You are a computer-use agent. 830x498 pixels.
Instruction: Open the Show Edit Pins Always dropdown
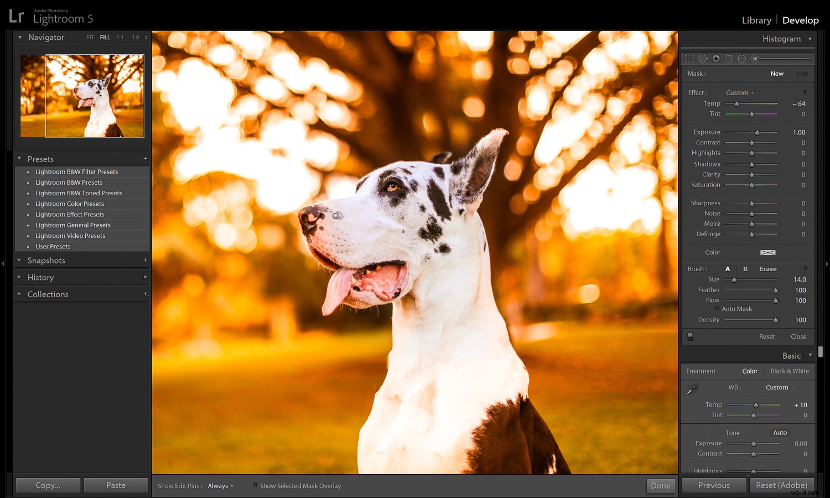pos(220,486)
